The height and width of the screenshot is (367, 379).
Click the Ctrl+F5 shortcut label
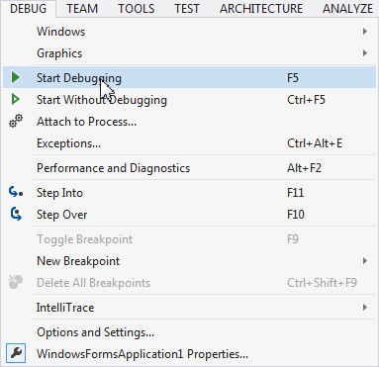pos(306,100)
